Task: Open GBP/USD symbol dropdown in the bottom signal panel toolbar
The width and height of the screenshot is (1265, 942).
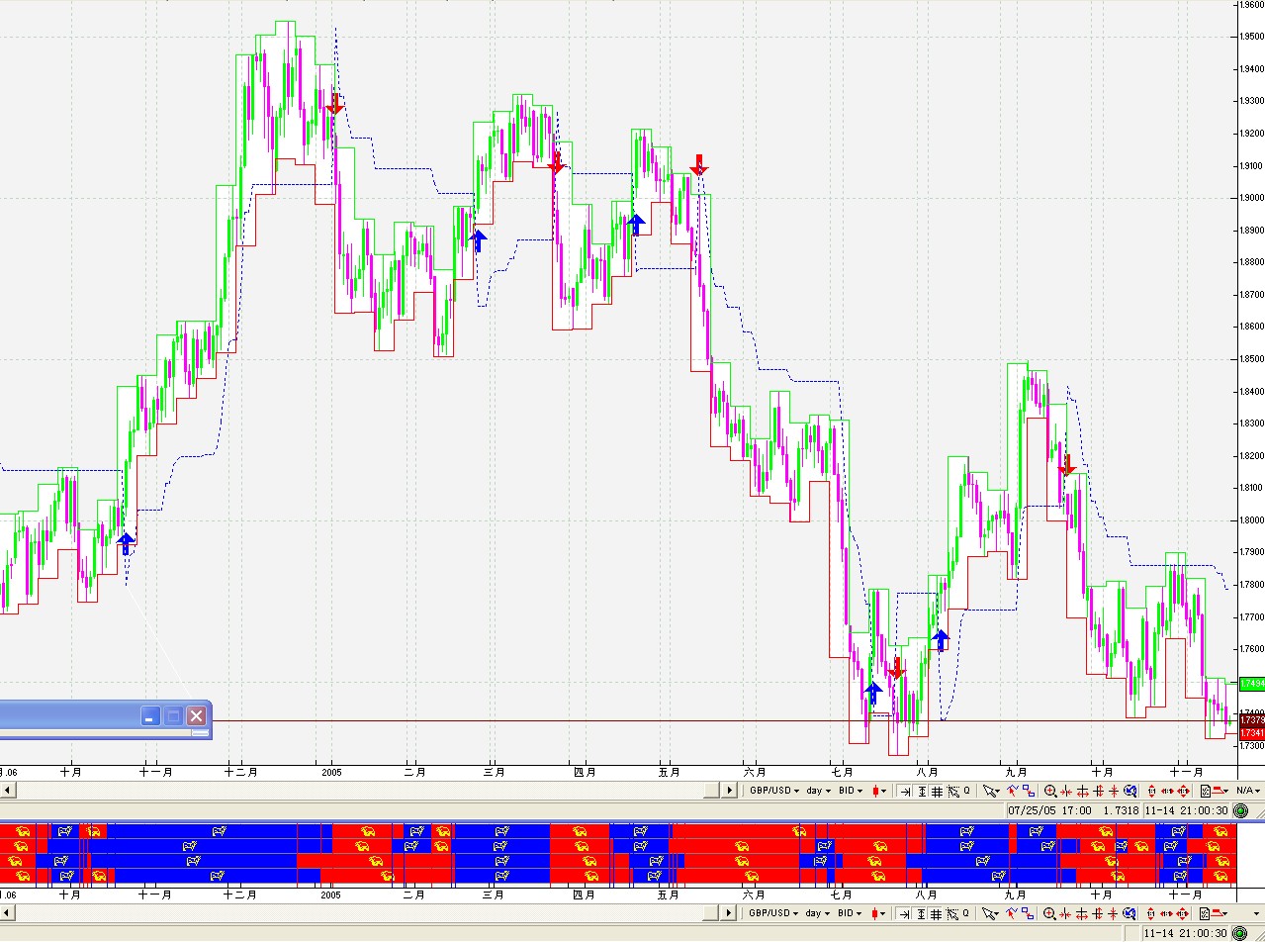Action: point(773,913)
